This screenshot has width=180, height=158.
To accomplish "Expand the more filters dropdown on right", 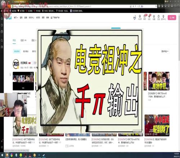I will coord(165,51).
